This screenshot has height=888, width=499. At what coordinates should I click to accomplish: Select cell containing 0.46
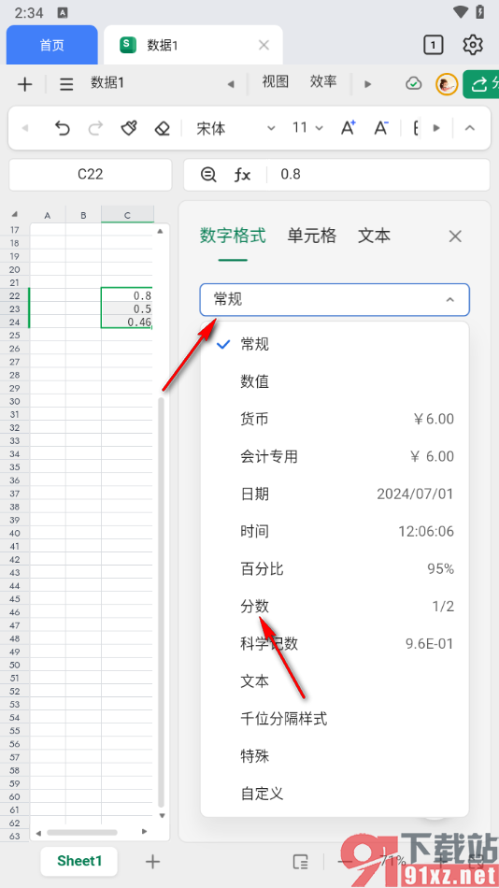(127, 322)
